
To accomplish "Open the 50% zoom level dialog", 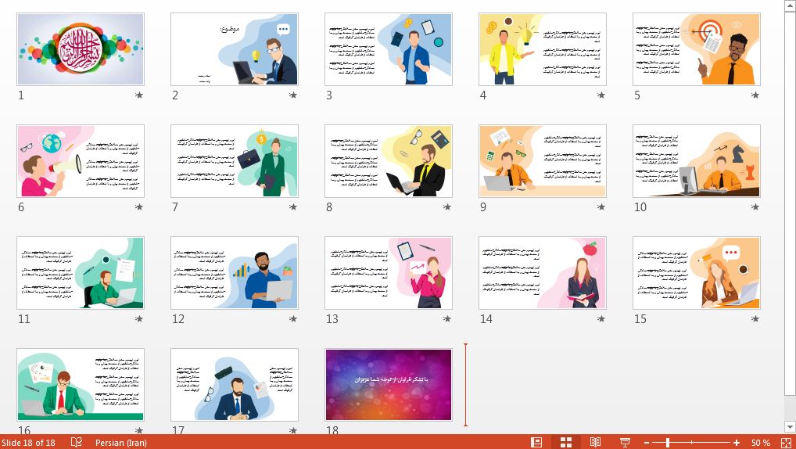I will [x=761, y=443].
